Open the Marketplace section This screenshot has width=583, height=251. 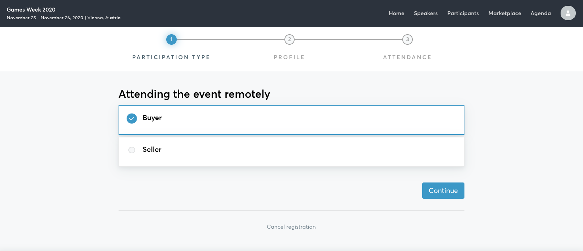[505, 13]
